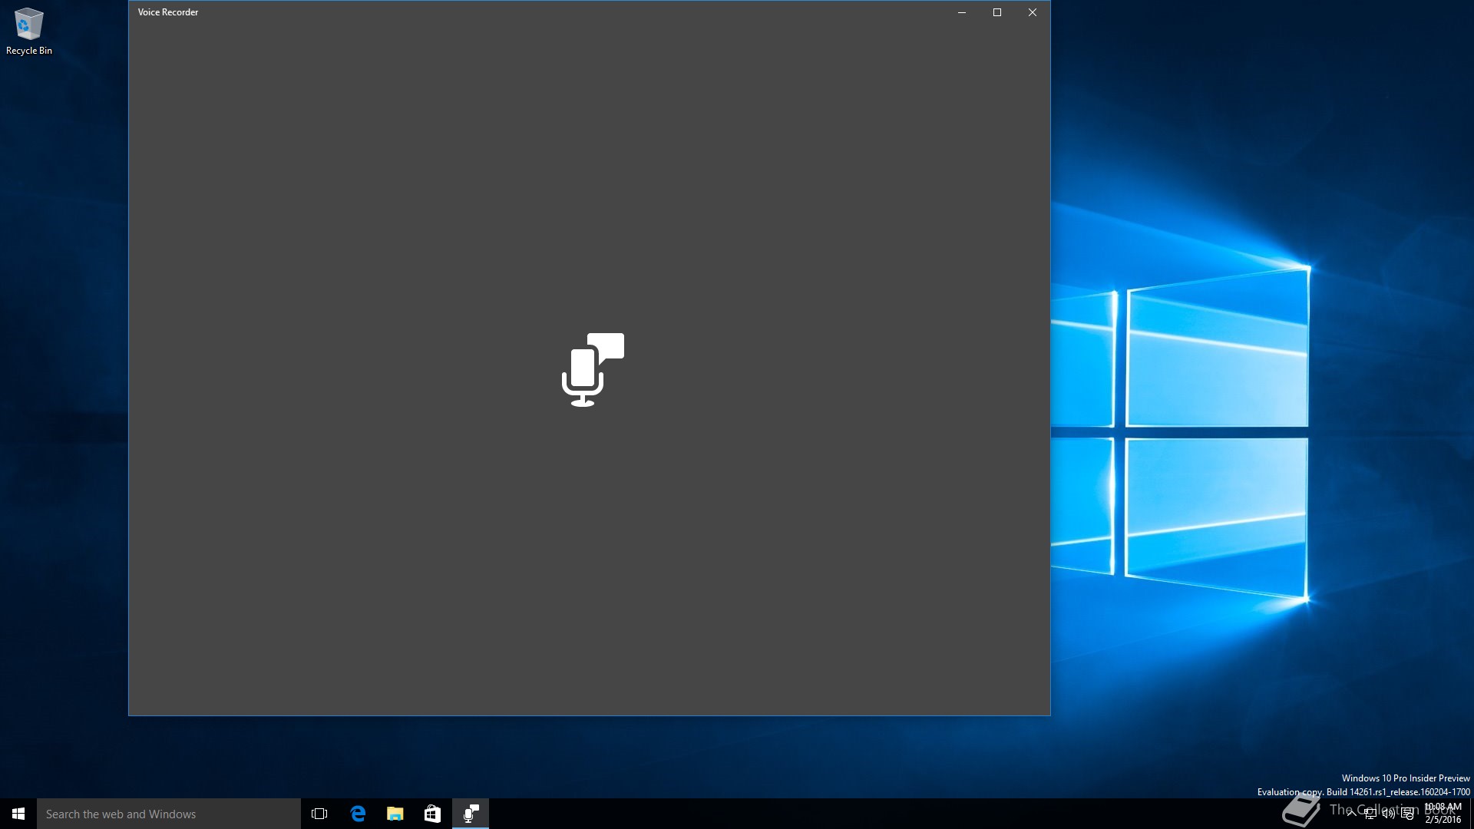Open Task View from the taskbar
The height and width of the screenshot is (829, 1474).
[x=319, y=814]
